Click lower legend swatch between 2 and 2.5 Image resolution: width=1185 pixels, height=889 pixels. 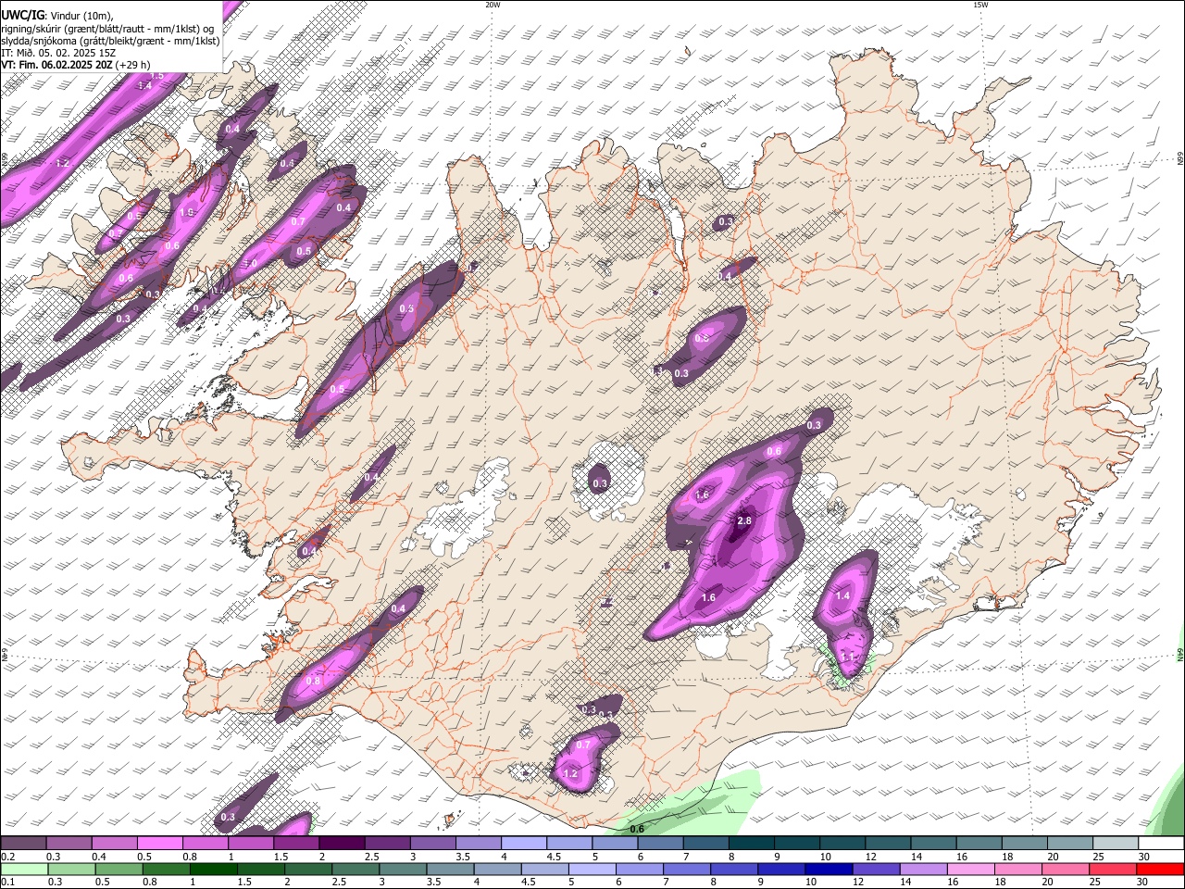(x=308, y=870)
